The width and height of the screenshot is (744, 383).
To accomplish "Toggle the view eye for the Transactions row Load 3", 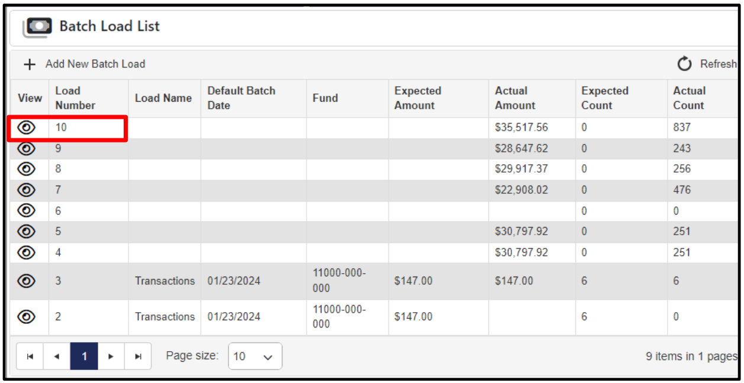I will (x=26, y=281).
